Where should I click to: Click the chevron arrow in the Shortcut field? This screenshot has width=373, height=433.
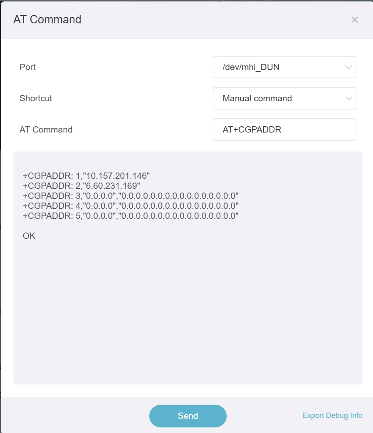click(348, 98)
